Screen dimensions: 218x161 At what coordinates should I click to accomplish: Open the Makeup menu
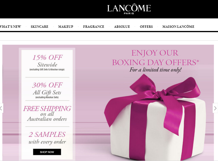[66, 27]
